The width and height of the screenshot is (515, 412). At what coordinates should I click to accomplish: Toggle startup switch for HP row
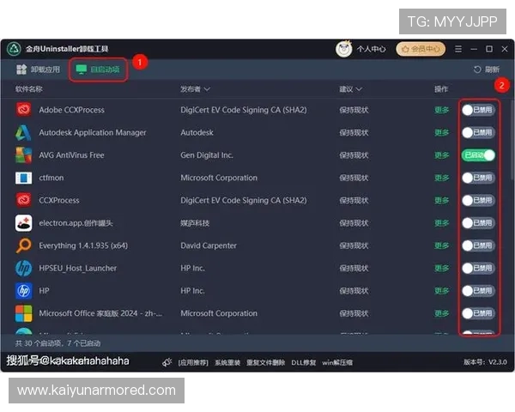(x=478, y=291)
